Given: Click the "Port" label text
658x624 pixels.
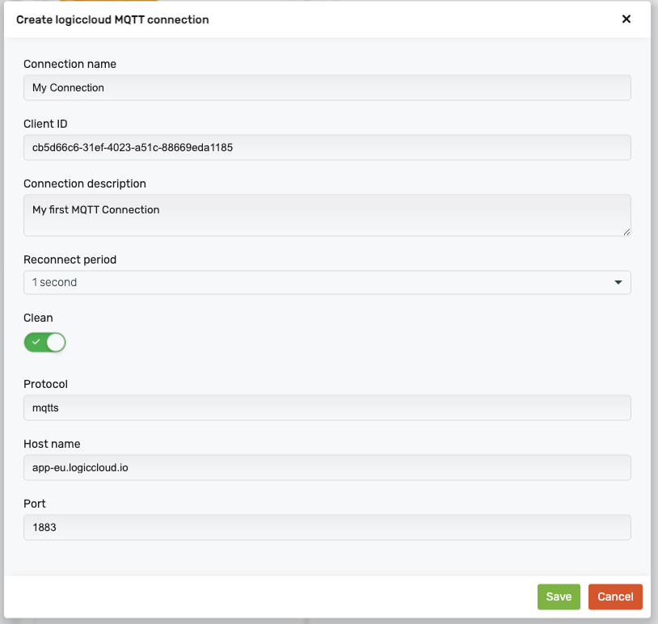Looking at the screenshot, I should pyautogui.click(x=35, y=504).
